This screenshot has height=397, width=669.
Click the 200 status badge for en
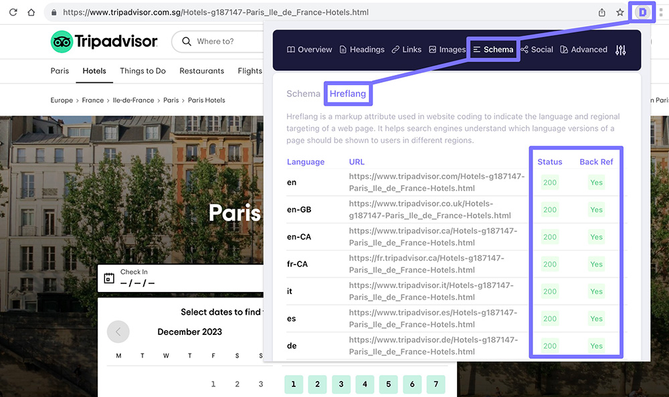(549, 182)
